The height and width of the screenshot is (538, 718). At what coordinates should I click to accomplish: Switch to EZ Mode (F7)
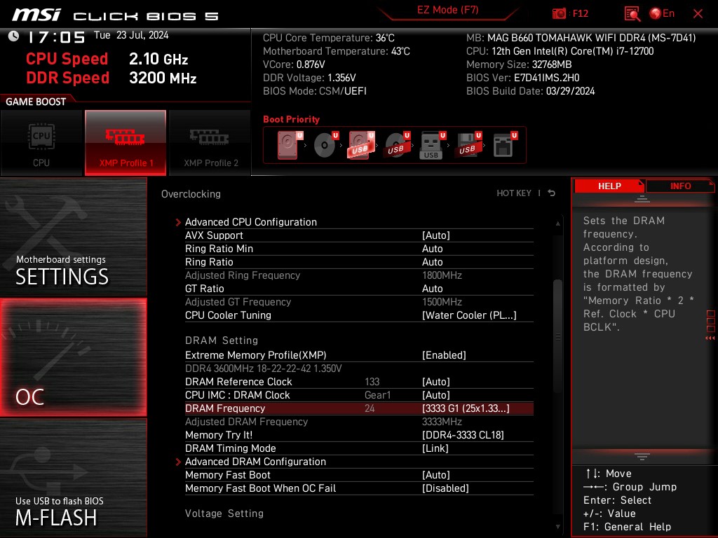447,10
